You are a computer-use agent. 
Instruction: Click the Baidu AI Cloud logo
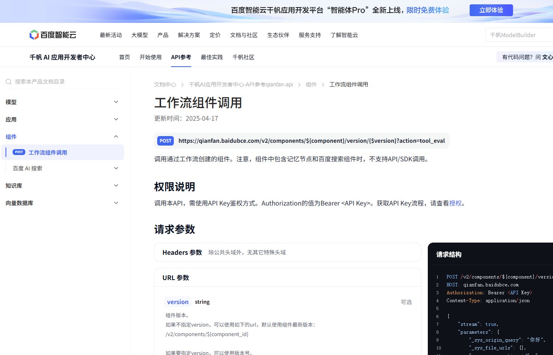coord(53,35)
